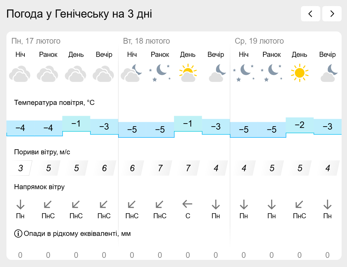Click the −1 temperature bar on Monday daytime
Image resolution: width=347 pixels, height=267 pixels.
coord(76,124)
